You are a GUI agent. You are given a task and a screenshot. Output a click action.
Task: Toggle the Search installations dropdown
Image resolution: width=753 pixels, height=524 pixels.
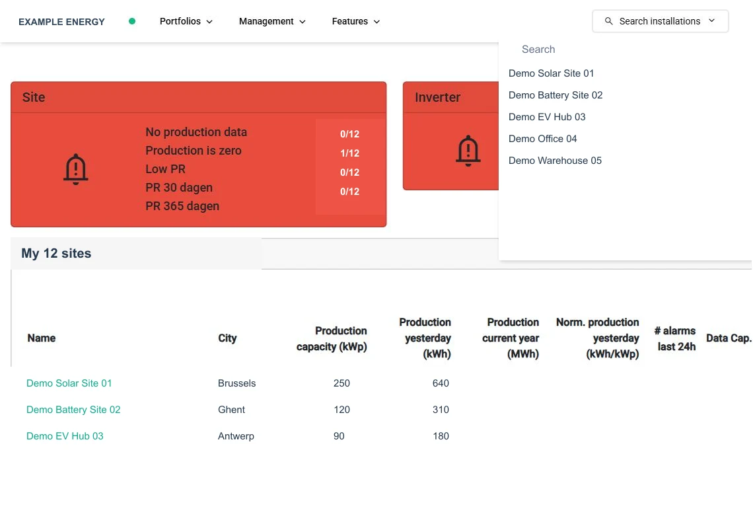[x=661, y=21]
